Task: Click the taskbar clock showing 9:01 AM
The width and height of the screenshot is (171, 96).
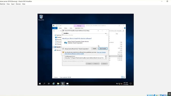Action: click(x=126, y=83)
